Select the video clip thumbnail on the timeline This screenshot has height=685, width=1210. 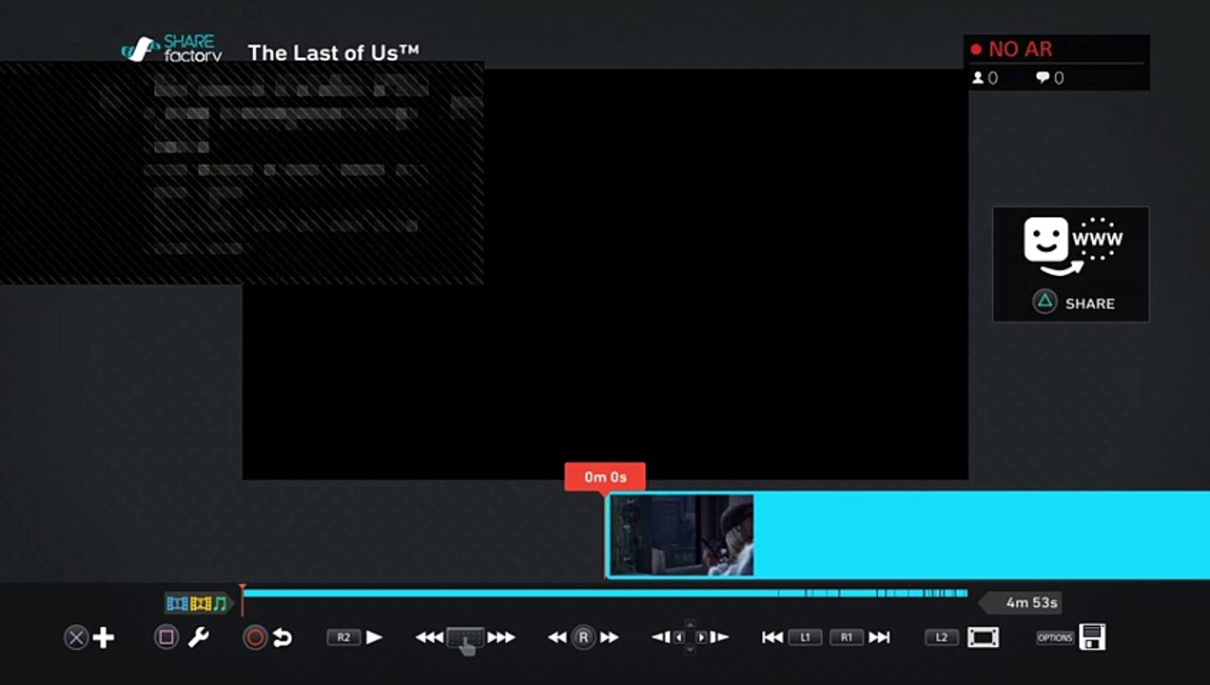point(681,535)
